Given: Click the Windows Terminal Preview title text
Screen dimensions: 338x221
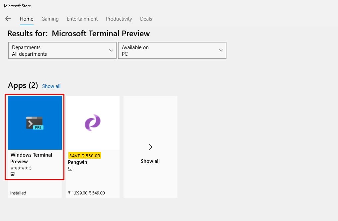Looking at the screenshot, I should [x=31, y=158].
